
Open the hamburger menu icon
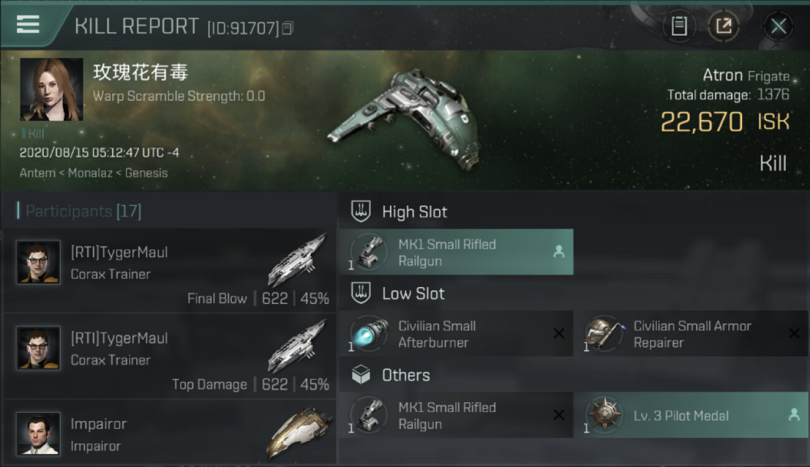[x=28, y=25]
